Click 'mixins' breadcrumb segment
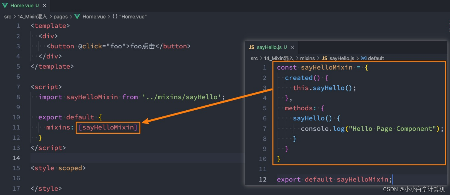450x195 pixels. click(x=307, y=58)
